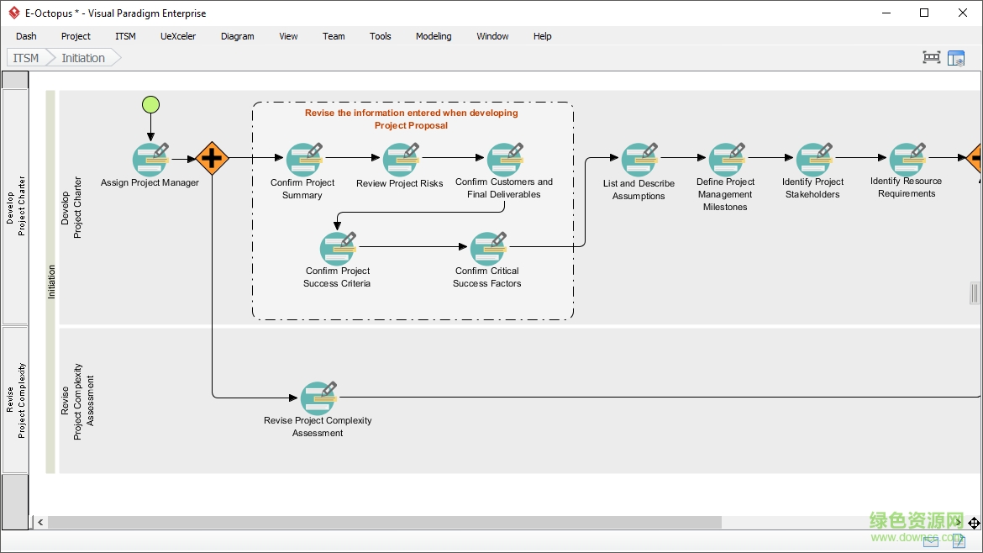Select the orange parallel gateway diamond

(x=212, y=158)
